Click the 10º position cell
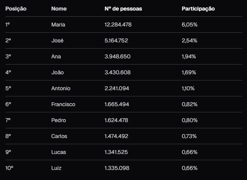Viewport: 247px width, 180px height. [9, 168]
